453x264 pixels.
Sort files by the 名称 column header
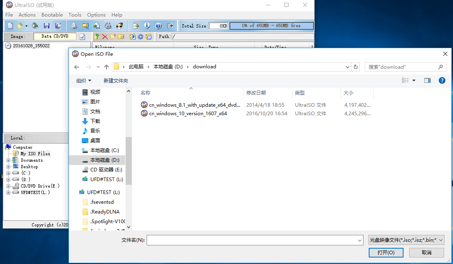point(191,93)
